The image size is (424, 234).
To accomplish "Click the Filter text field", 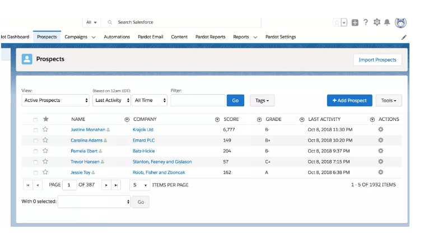I will point(198,100).
